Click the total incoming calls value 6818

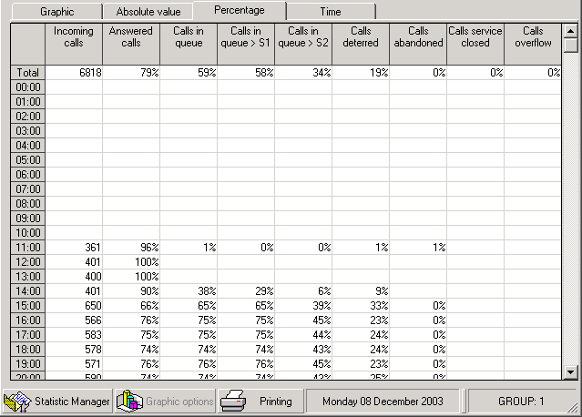pyautogui.click(x=74, y=72)
